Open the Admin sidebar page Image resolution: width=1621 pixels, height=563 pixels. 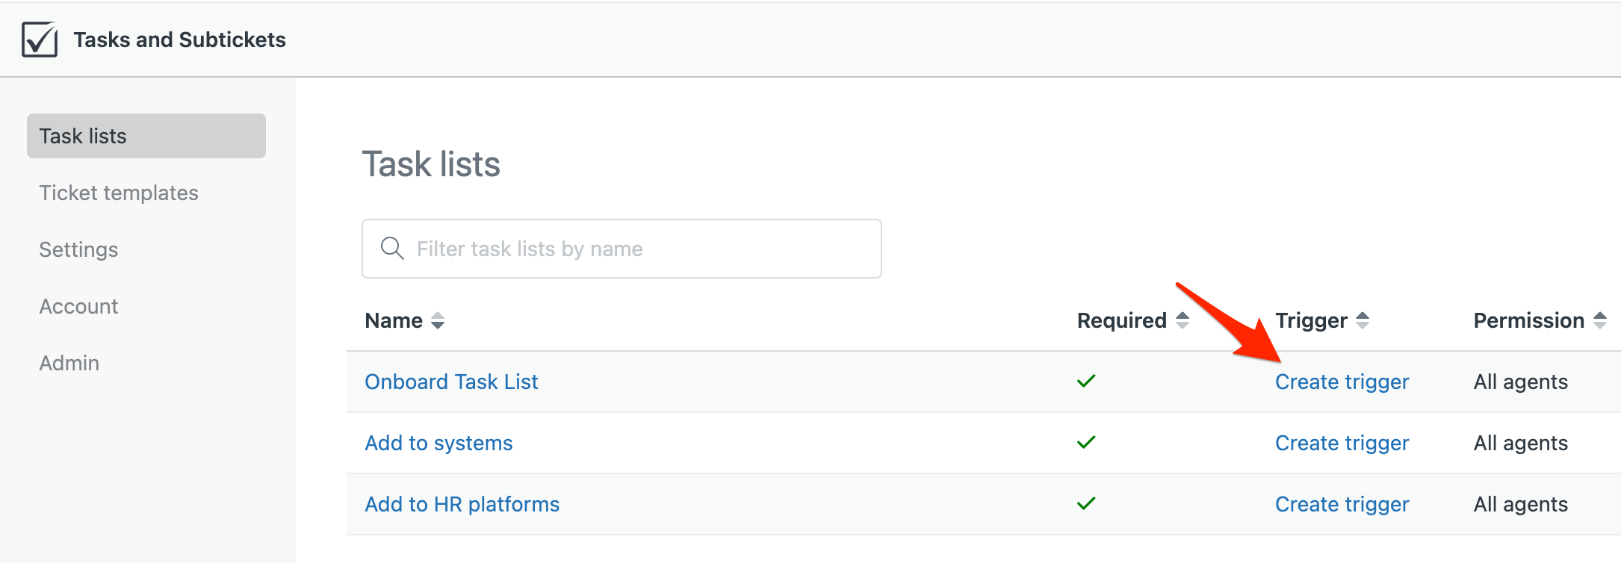pos(69,363)
